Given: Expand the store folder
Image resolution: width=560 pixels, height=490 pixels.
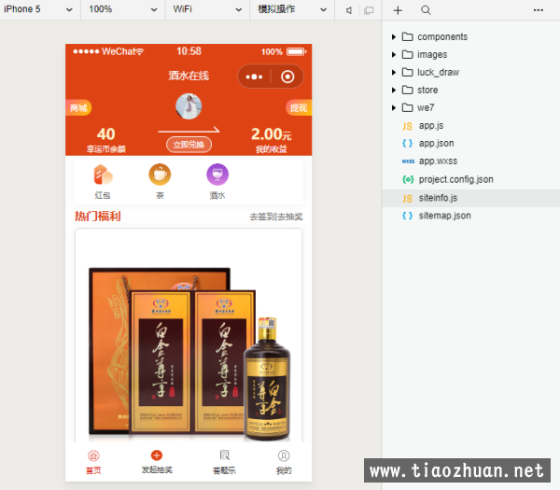Looking at the screenshot, I should click(394, 90).
